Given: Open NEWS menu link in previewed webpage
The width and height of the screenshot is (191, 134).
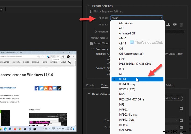Looking at the screenshot, I should click(45, 62).
